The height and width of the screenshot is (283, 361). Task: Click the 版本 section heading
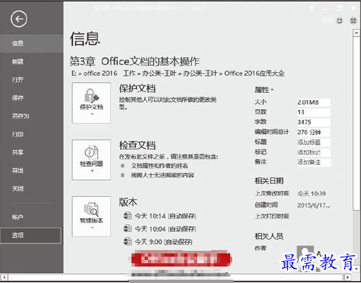point(128,202)
